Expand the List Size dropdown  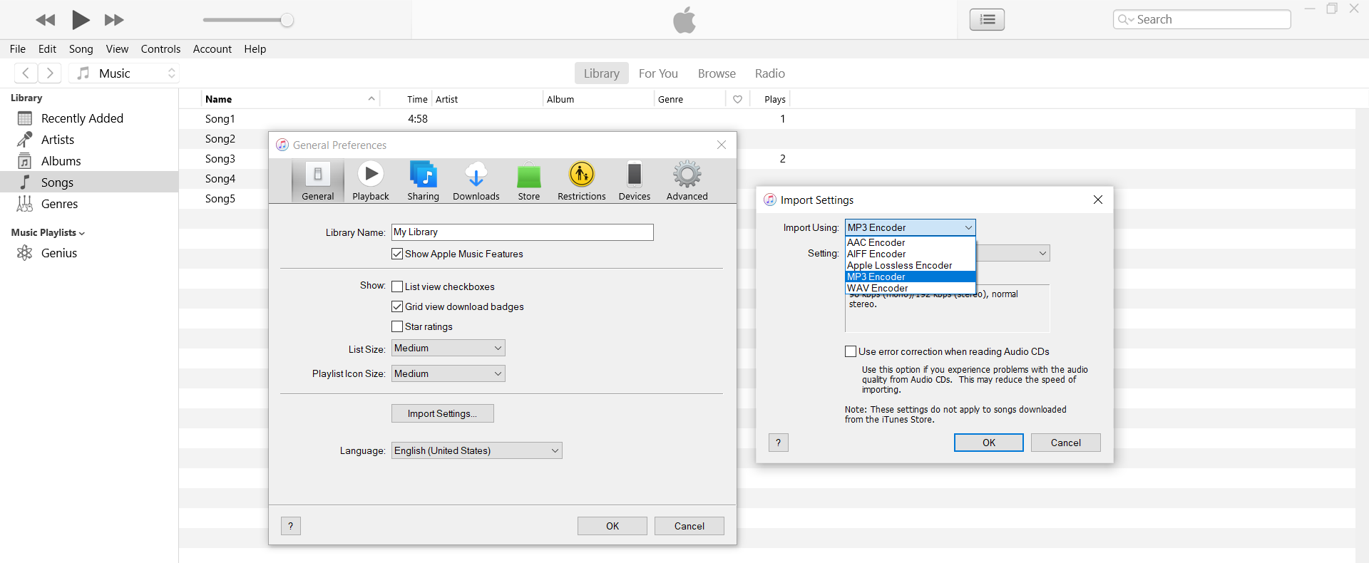coord(448,348)
